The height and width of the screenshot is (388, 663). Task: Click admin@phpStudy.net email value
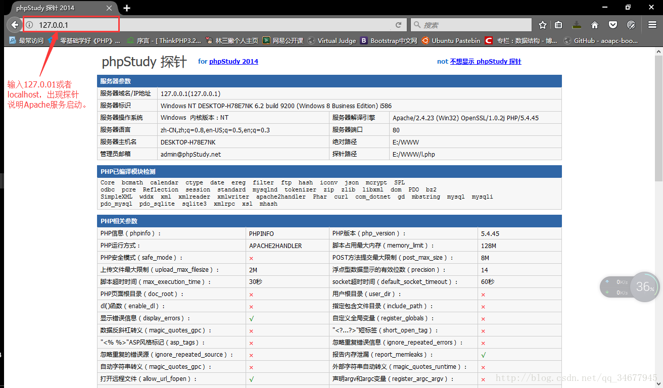click(x=191, y=154)
